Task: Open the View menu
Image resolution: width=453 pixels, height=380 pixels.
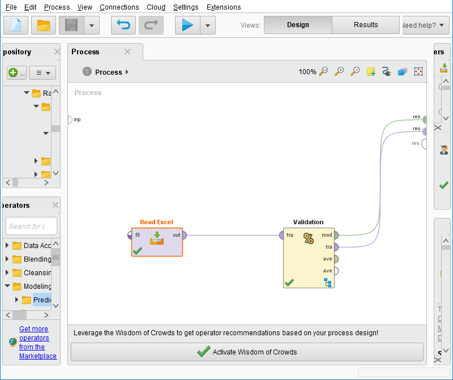Action: (84, 7)
